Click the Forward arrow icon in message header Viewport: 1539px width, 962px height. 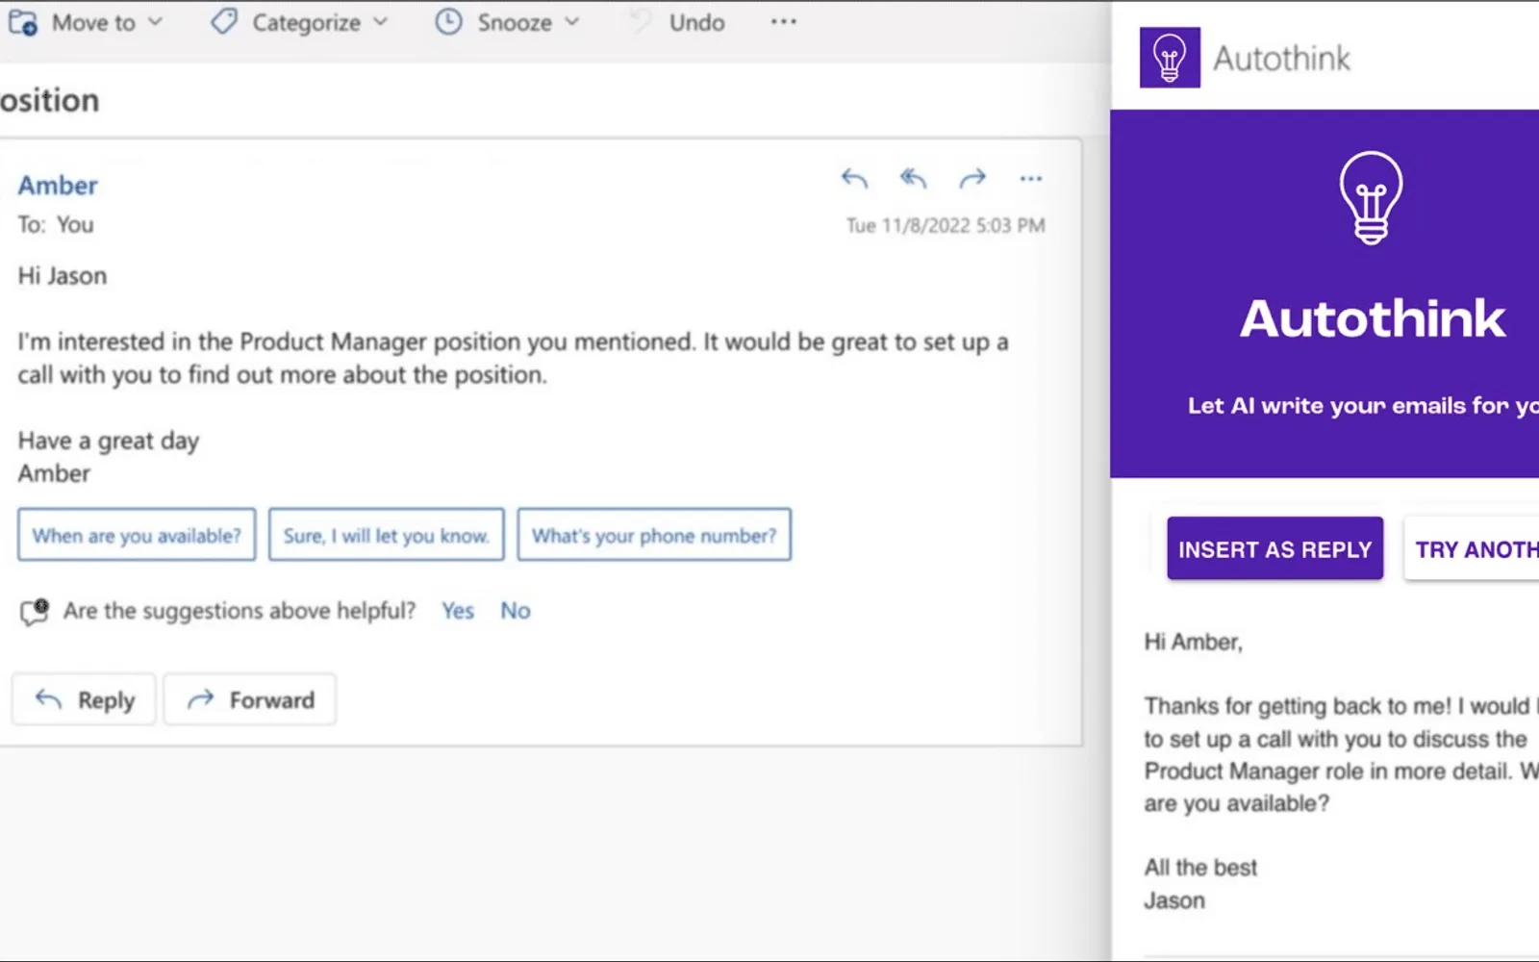coord(972,178)
